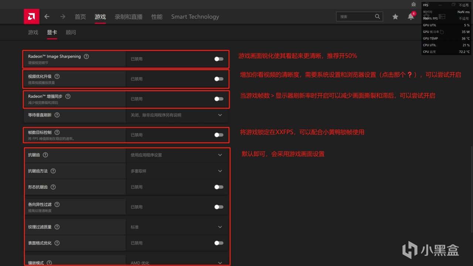Click the question mark beside 抗锯齿
Screen dimensions: 473x266
(x=45, y=155)
